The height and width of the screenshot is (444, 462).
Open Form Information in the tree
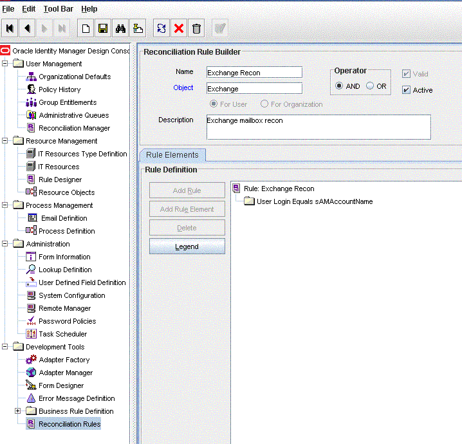pyautogui.click(x=64, y=257)
